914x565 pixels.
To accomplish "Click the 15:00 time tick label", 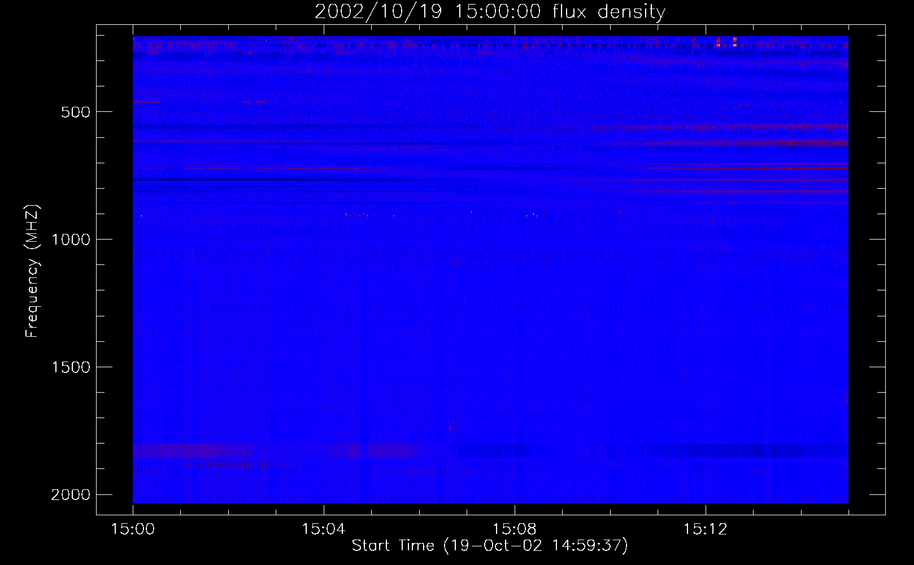I will pyautogui.click(x=133, y=529).
